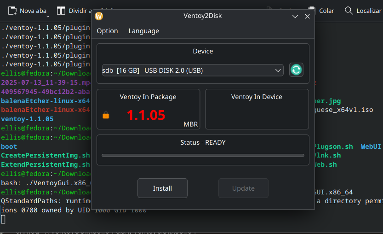Click the Install button
This screenshot has width=383, height=234.
click(162, 188)
